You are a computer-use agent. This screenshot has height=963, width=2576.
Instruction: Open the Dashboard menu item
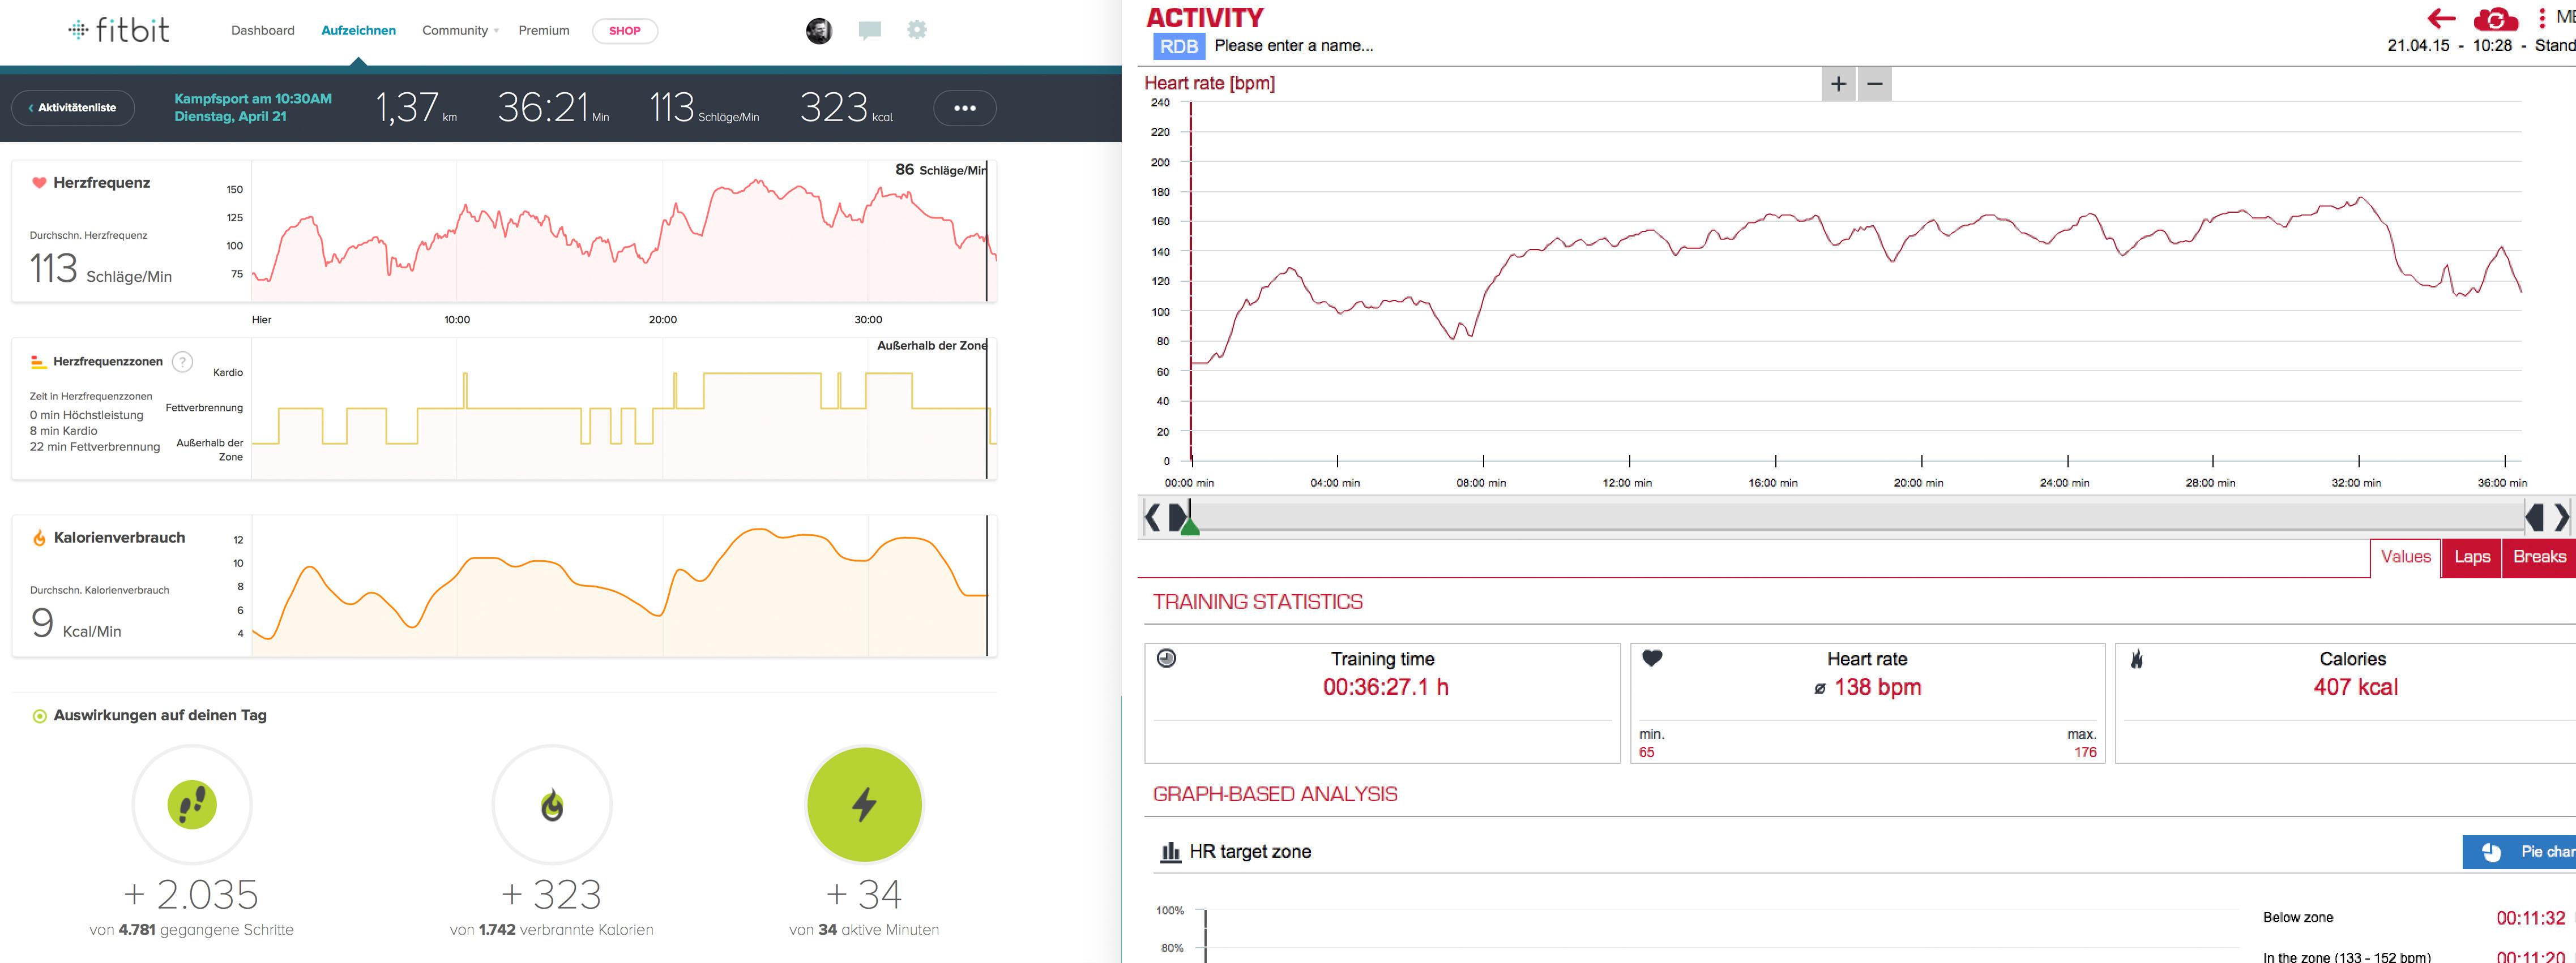tap(262, 31)
